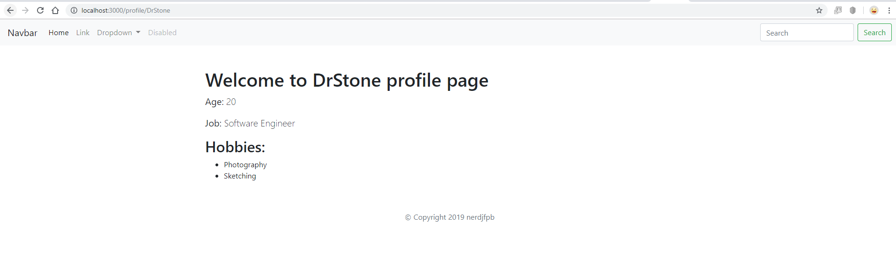The image size is (896, 260).
Task: Bookmark this page with the star icon
Action: click(819, 10)
